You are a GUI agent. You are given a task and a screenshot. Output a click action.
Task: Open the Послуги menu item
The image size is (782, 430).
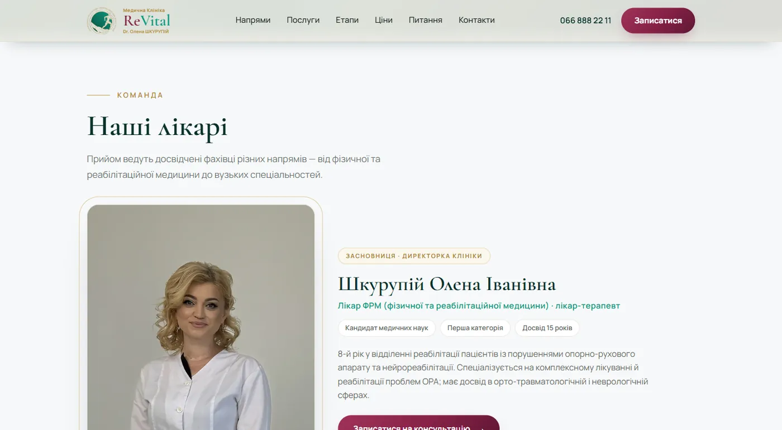(x=303, y=20)
